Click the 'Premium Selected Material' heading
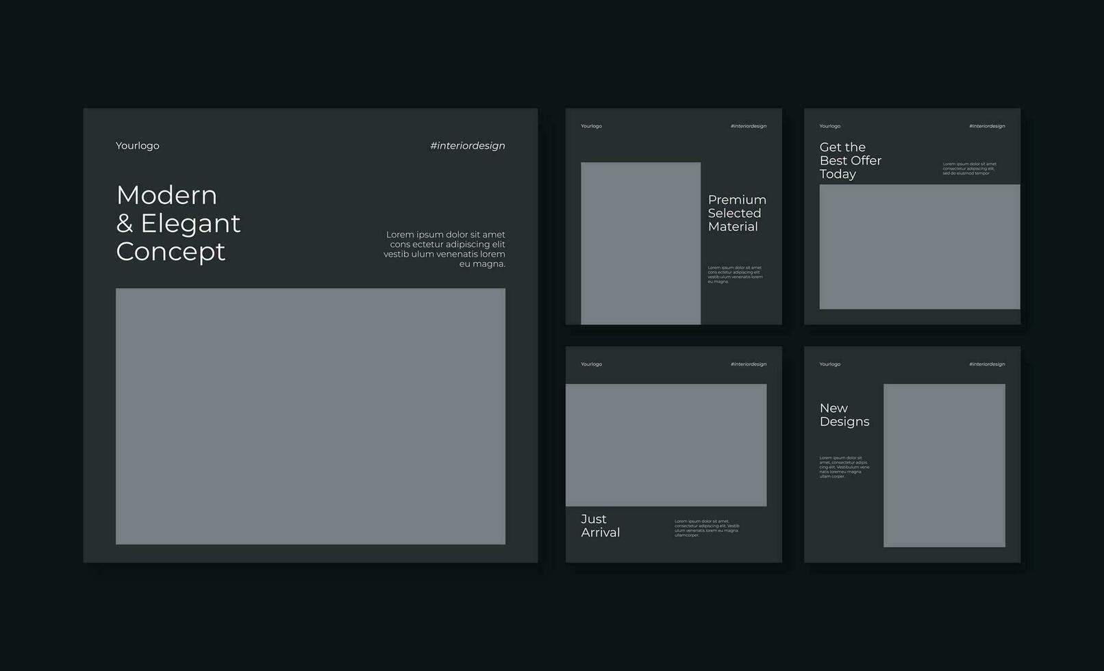This screenshot has width=1104, height=671. tap(737, 213)
